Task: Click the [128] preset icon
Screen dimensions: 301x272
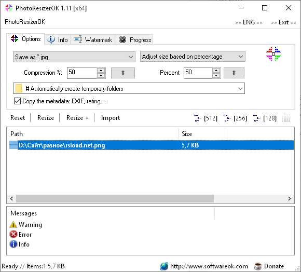Action: click(x=257, y=118)
